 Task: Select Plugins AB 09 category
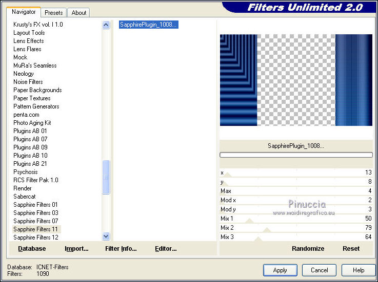pos(30,147)
